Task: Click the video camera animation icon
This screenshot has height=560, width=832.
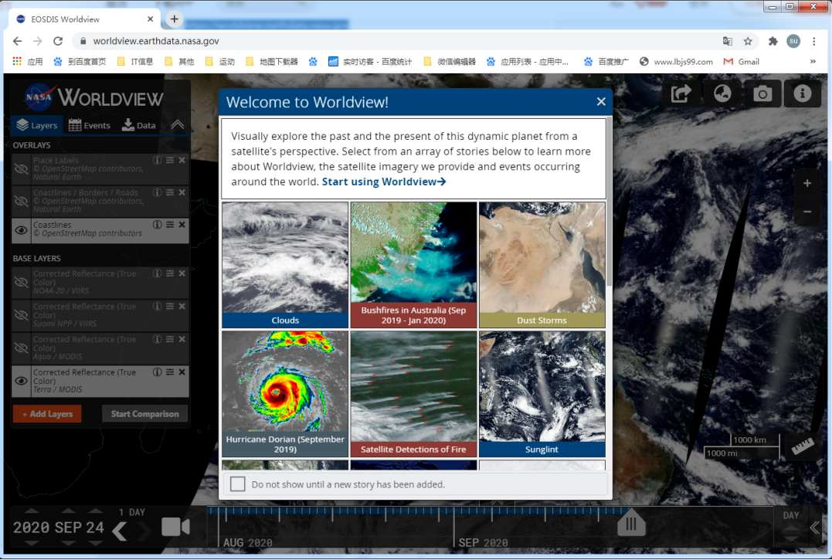Action: tap(175, 527)
